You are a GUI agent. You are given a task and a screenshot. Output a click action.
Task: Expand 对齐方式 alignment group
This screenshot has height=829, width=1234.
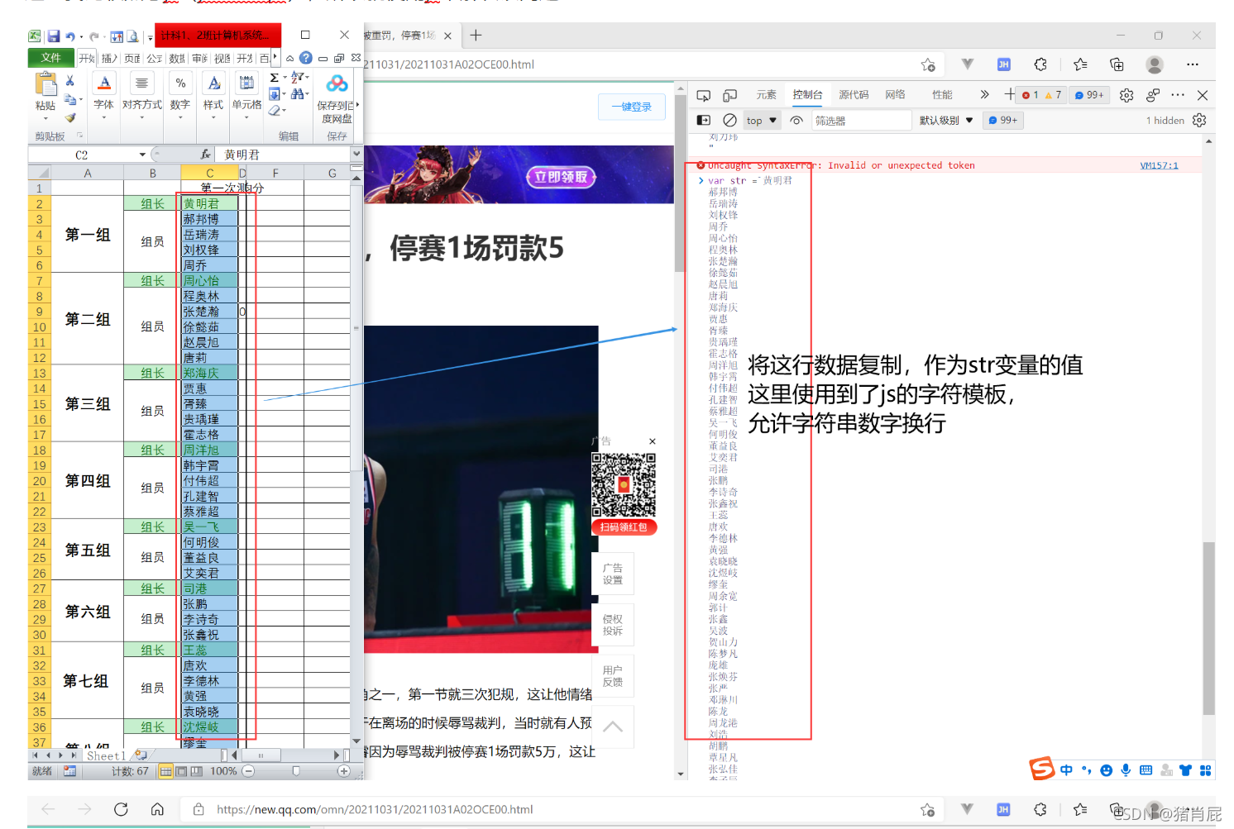[142, 117]
